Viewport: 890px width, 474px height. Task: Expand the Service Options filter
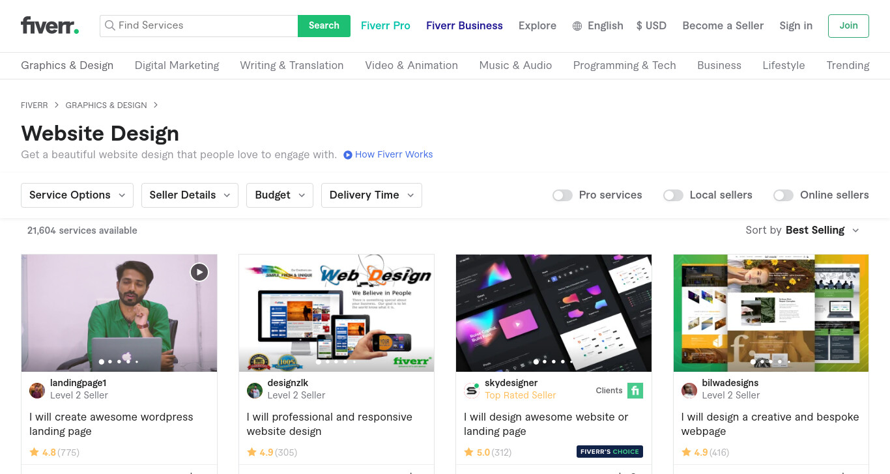pos(77,195)
